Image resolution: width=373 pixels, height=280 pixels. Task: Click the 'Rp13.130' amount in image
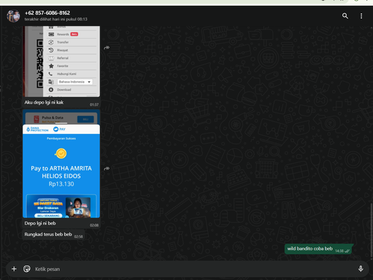(x=61, y=184)
